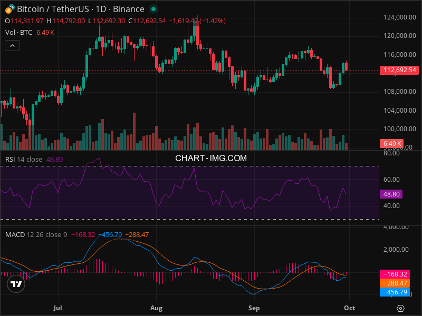Click the red volume label 6.49K on the axis
Image resolution: width=422 pixels, height=316 pixels.
coord(392,143)
